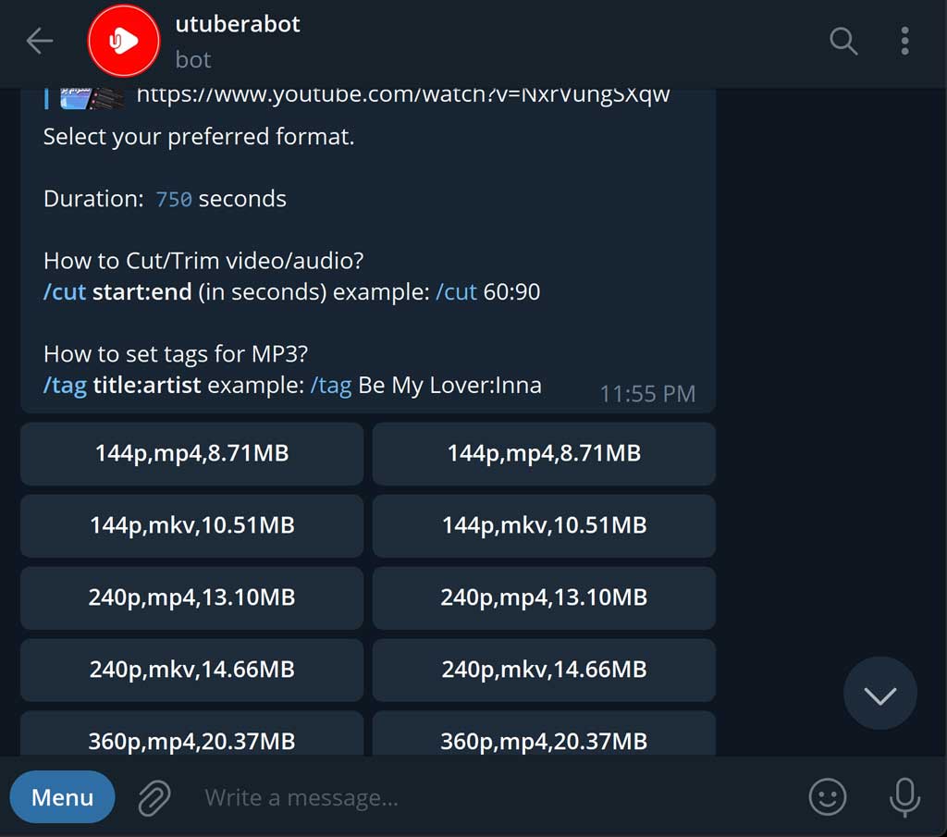Choose left 144p,mp4,8.71MB format button

click(x=192, y=453)
